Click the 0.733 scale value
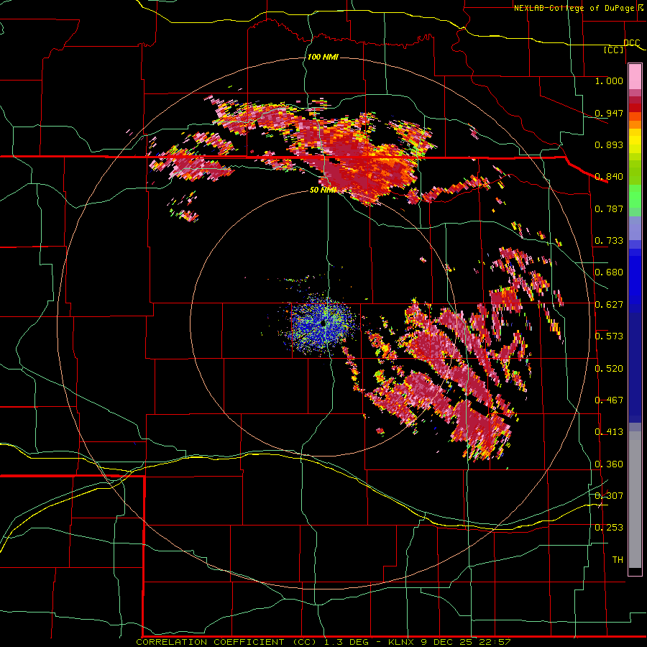The image size is (647, 647). (609, 240)
